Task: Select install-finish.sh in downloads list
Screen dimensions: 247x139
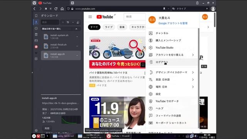Action: pyautogui.click(x=61, y=46)
